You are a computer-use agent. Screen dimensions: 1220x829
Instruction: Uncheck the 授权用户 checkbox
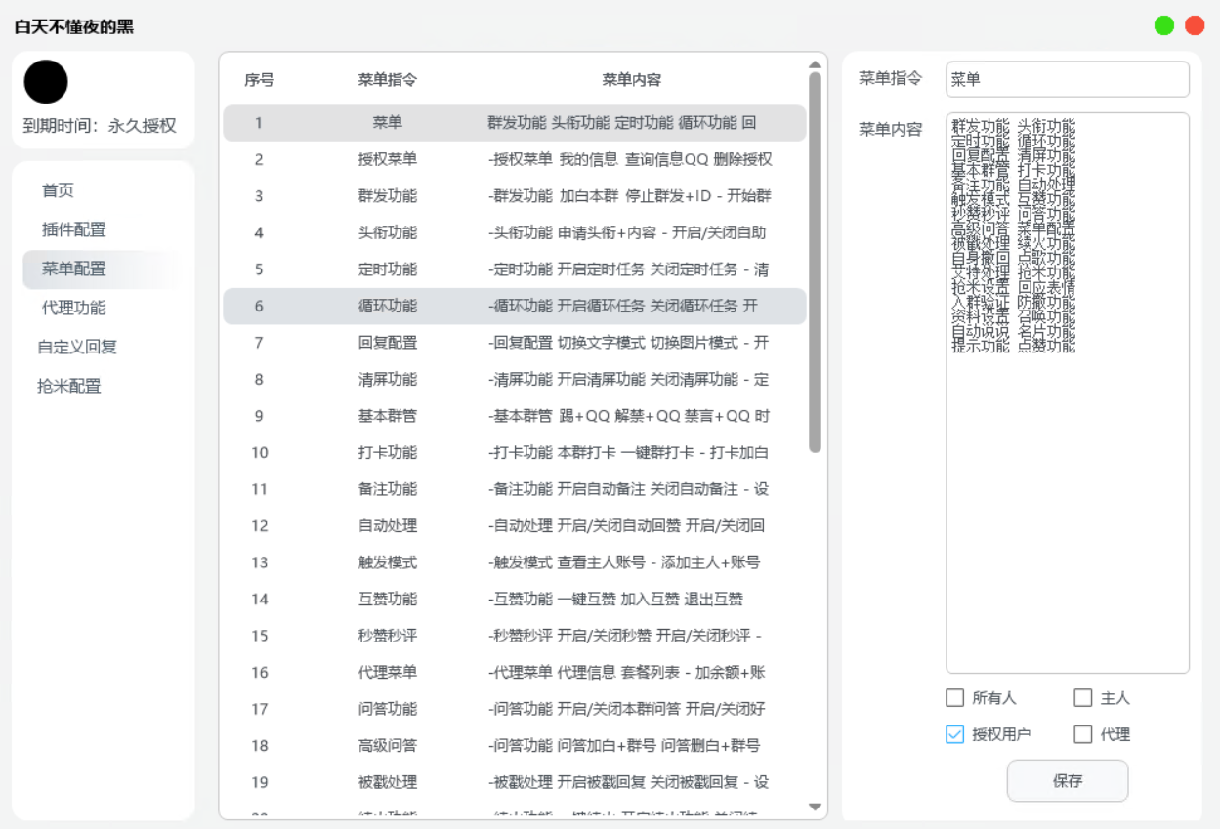point(955,735)
